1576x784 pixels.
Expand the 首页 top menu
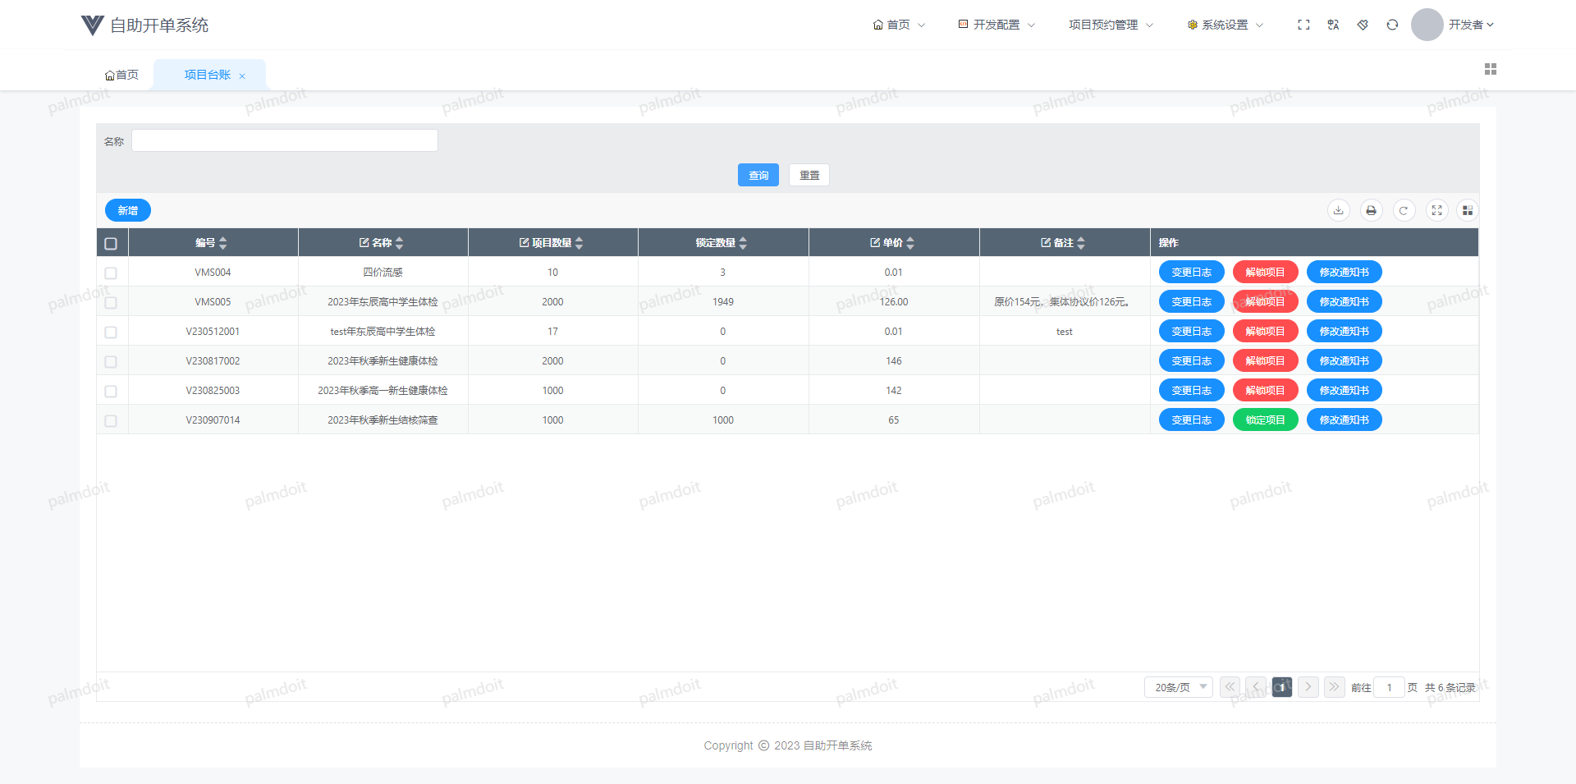(899, 25)
